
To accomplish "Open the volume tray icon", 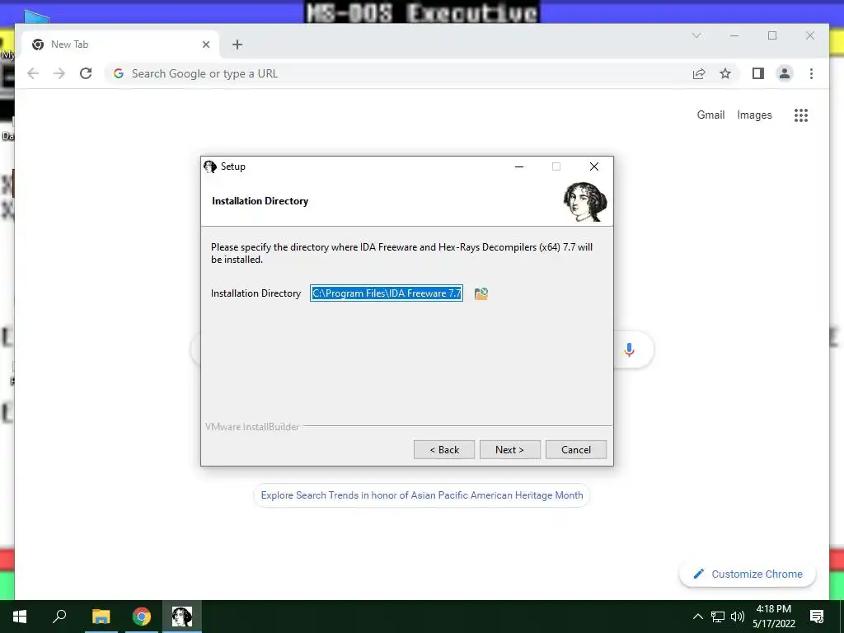I will pyautogui.click(x=738, y=617).
